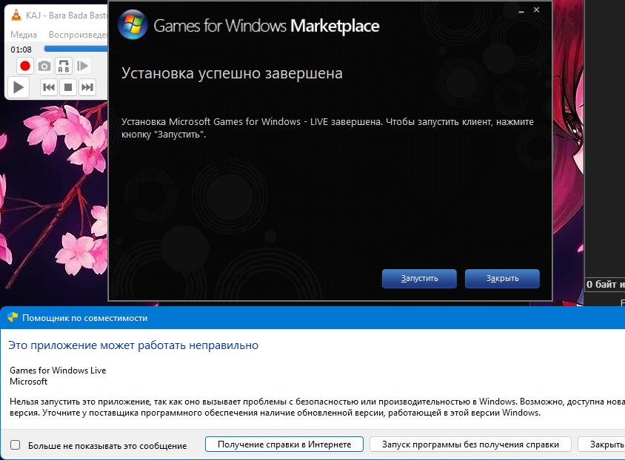Click the VLC playback progress bar
Viewport: 625px width, 460px height.
[76, 49]
